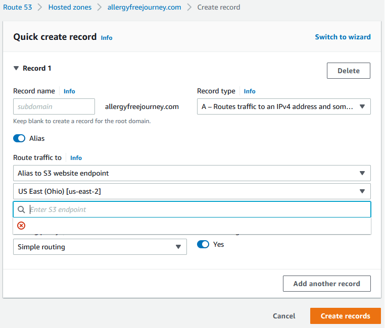Click Info link next to Quick create record
This screenshot has width=385, height=328.
click(107, 38)
